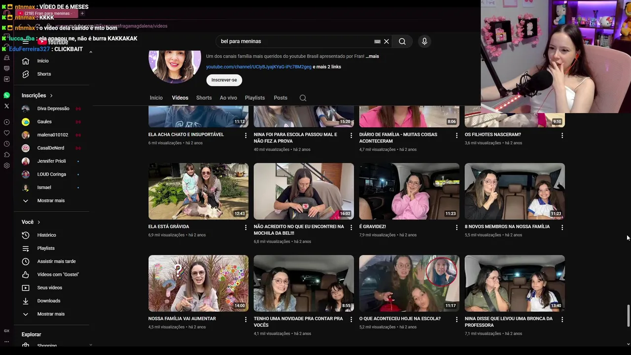
Task: Switch to the channel's 'Shorts' tab
Action: tap(204, 98)
